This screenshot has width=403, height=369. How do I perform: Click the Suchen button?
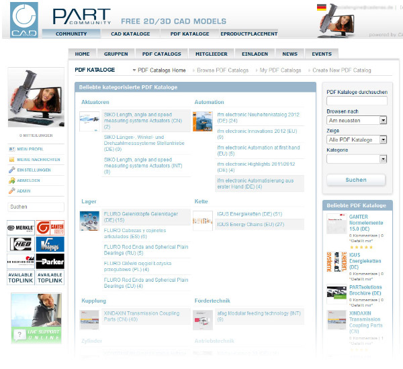tap(356, 180)
